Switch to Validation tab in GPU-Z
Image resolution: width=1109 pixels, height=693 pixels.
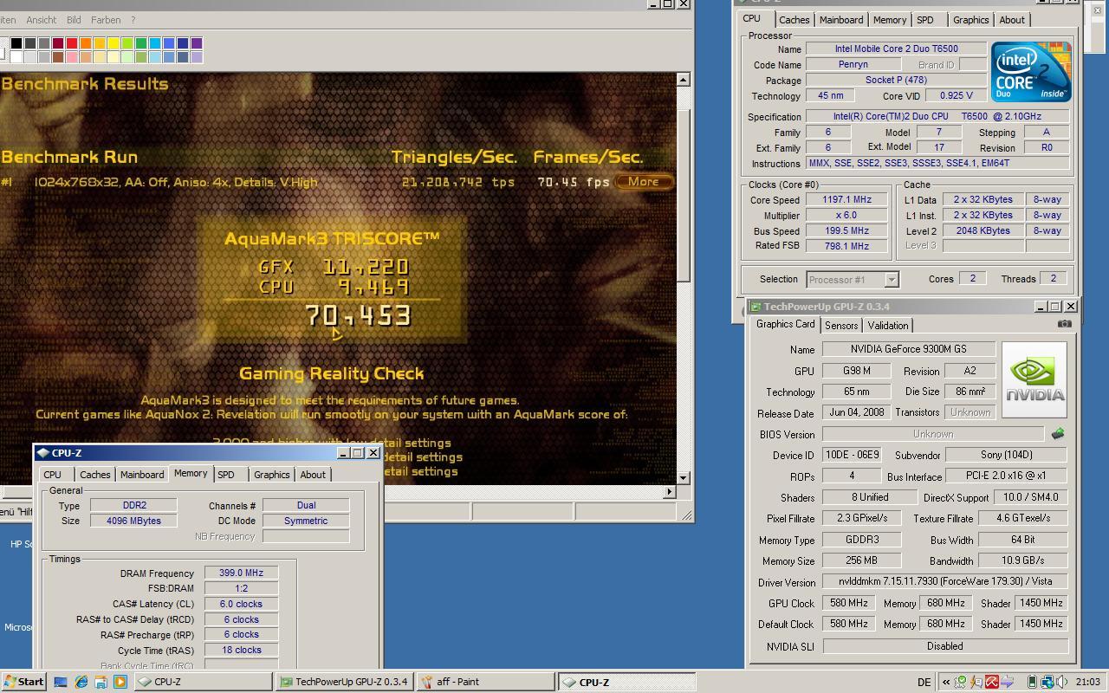click(888, 326)
